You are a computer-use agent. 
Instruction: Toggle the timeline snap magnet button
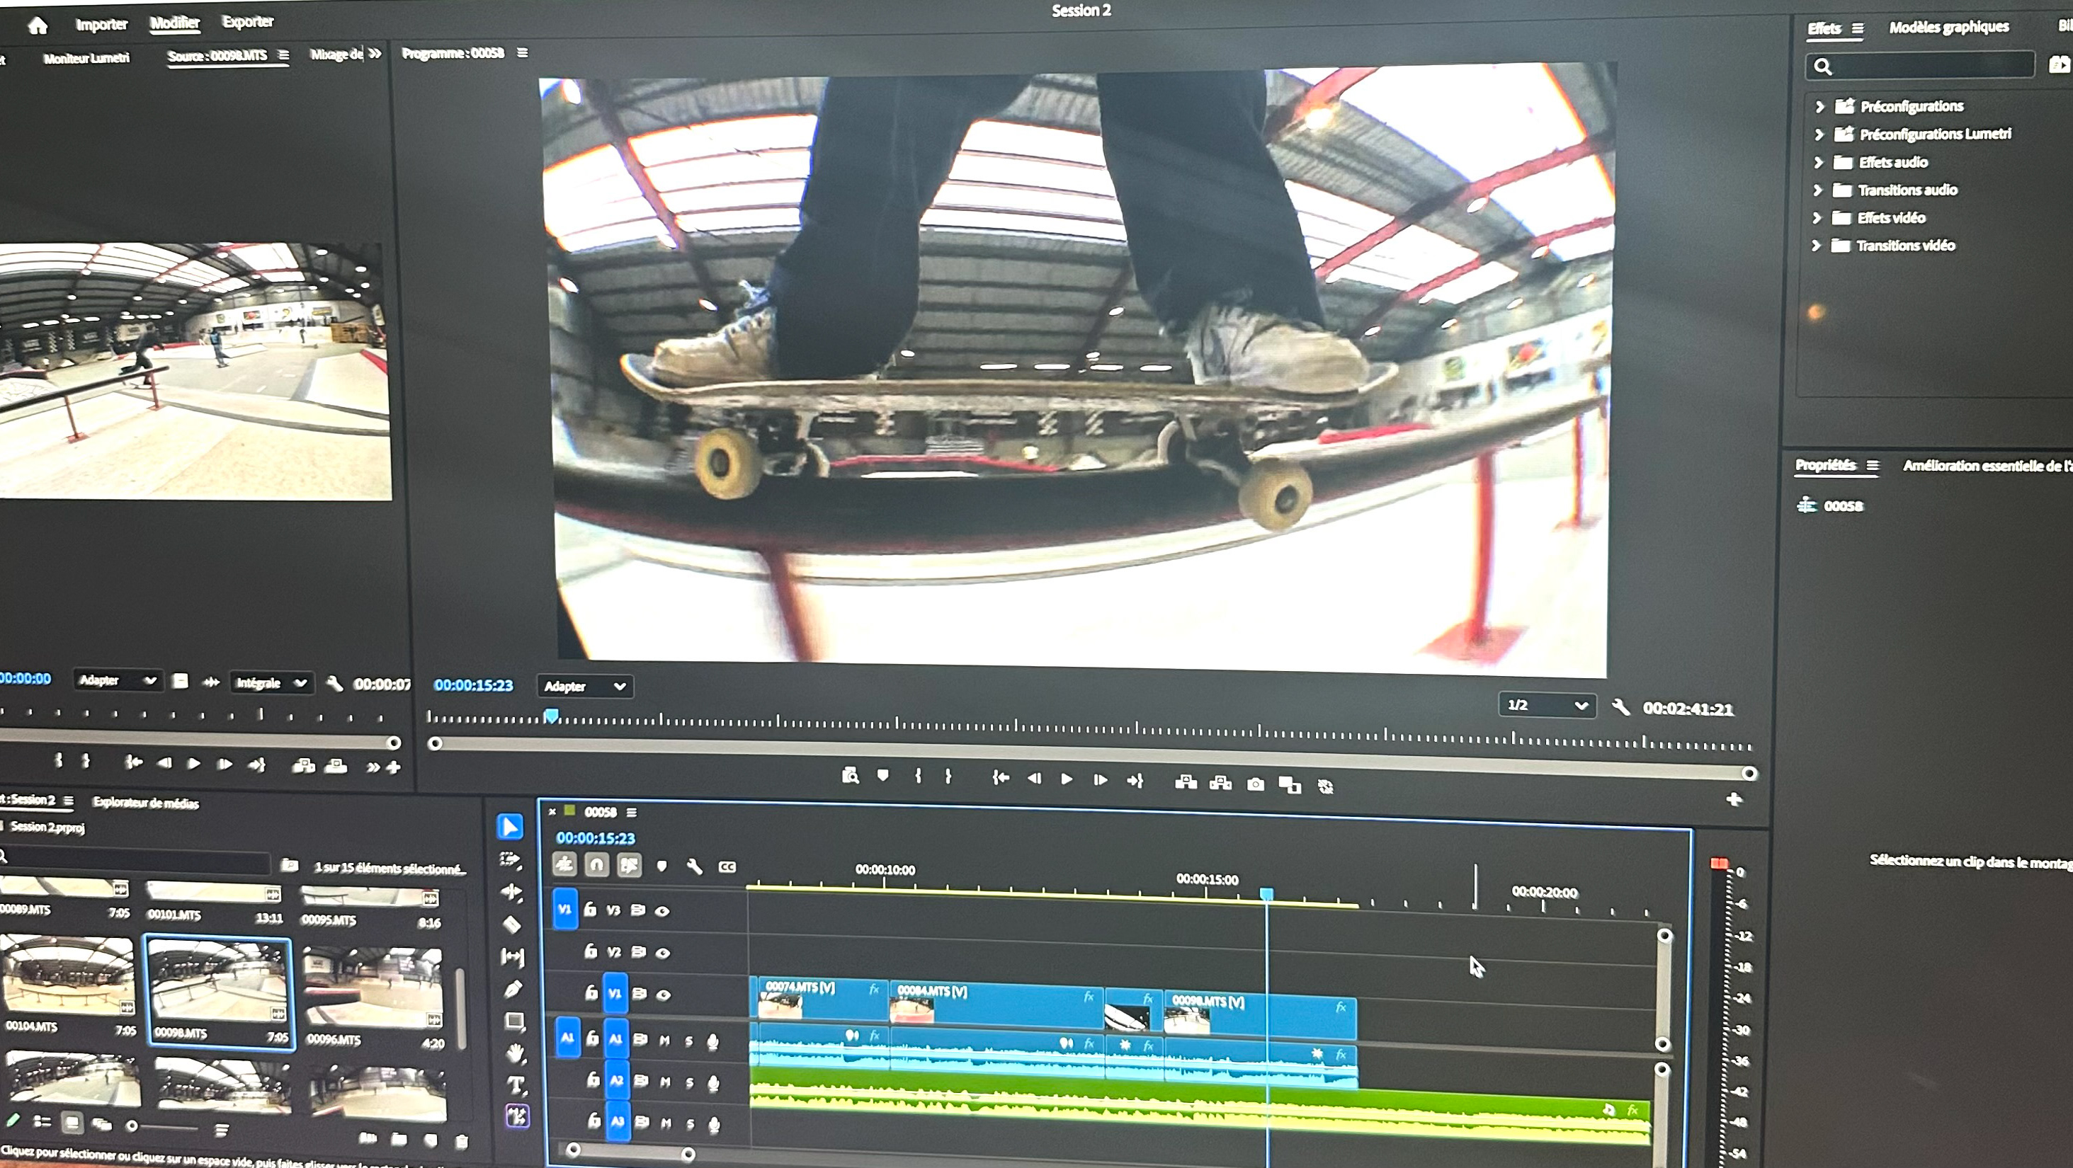pos(596,865)
